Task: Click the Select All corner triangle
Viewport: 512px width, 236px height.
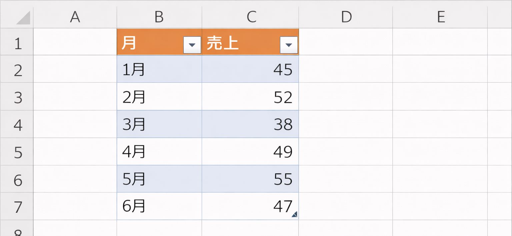Action: tap(23, 18)
